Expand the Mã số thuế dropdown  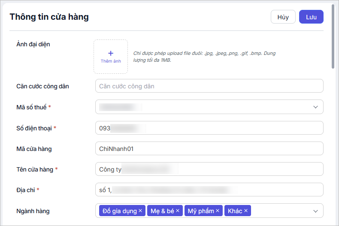315,107
